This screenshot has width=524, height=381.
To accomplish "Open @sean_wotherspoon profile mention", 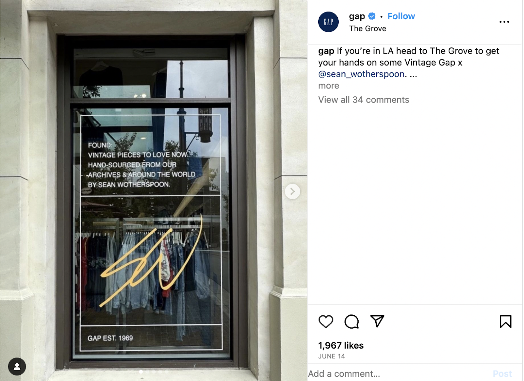I will pos(361,74).
